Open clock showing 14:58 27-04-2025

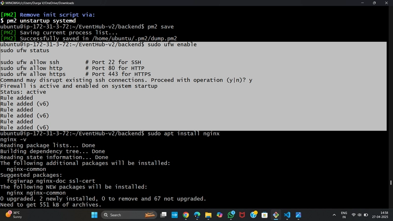pyautogui.click(x=380, y=215)
